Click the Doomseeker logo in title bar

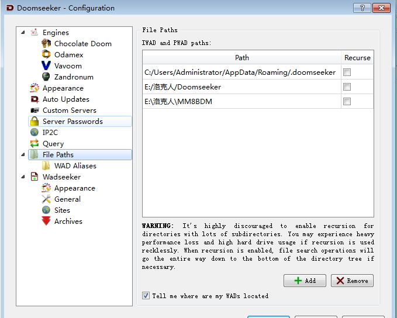tap(9, 8)
